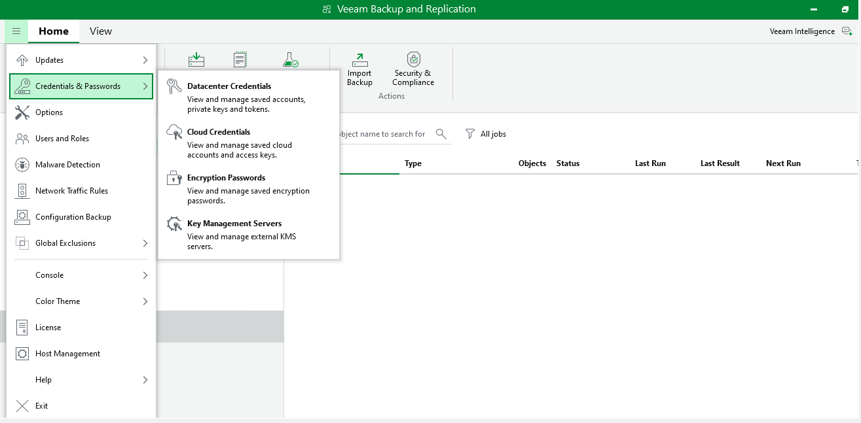Select Network Traffic Rules menu entry
The width and height of the screenshot is (861, 423).
point(81,191)
